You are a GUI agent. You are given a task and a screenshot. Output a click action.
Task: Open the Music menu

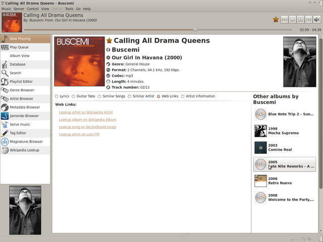point(7,9)
